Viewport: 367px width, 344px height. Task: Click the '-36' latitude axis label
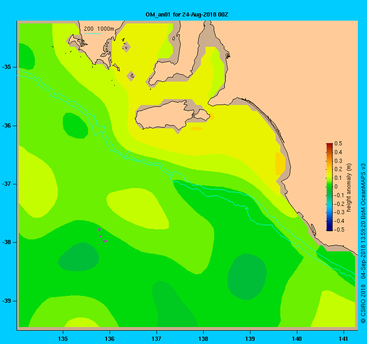coord(6,126)
